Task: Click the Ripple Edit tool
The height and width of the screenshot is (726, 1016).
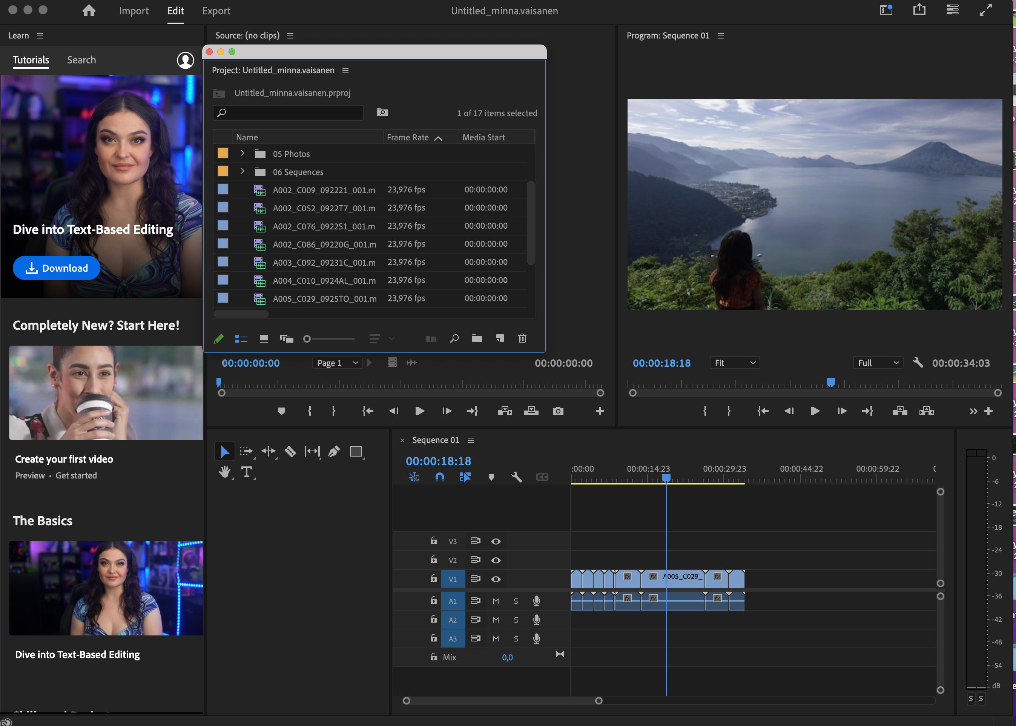Action: click(x=268, y=452)
